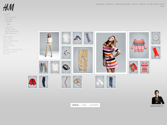Open Shop Online from the sidebar

pos(8,37)
